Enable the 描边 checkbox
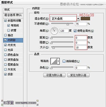 pos(5,35)
